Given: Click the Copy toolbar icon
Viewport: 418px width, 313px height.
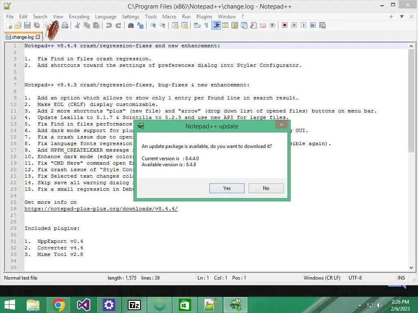Looking at the screenshot, I should [x=87, y=26].
